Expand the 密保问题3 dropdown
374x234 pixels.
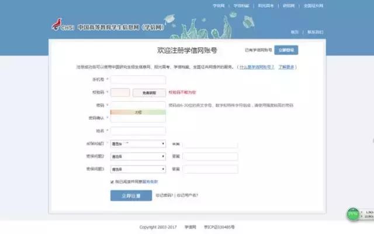click(138, 169)
